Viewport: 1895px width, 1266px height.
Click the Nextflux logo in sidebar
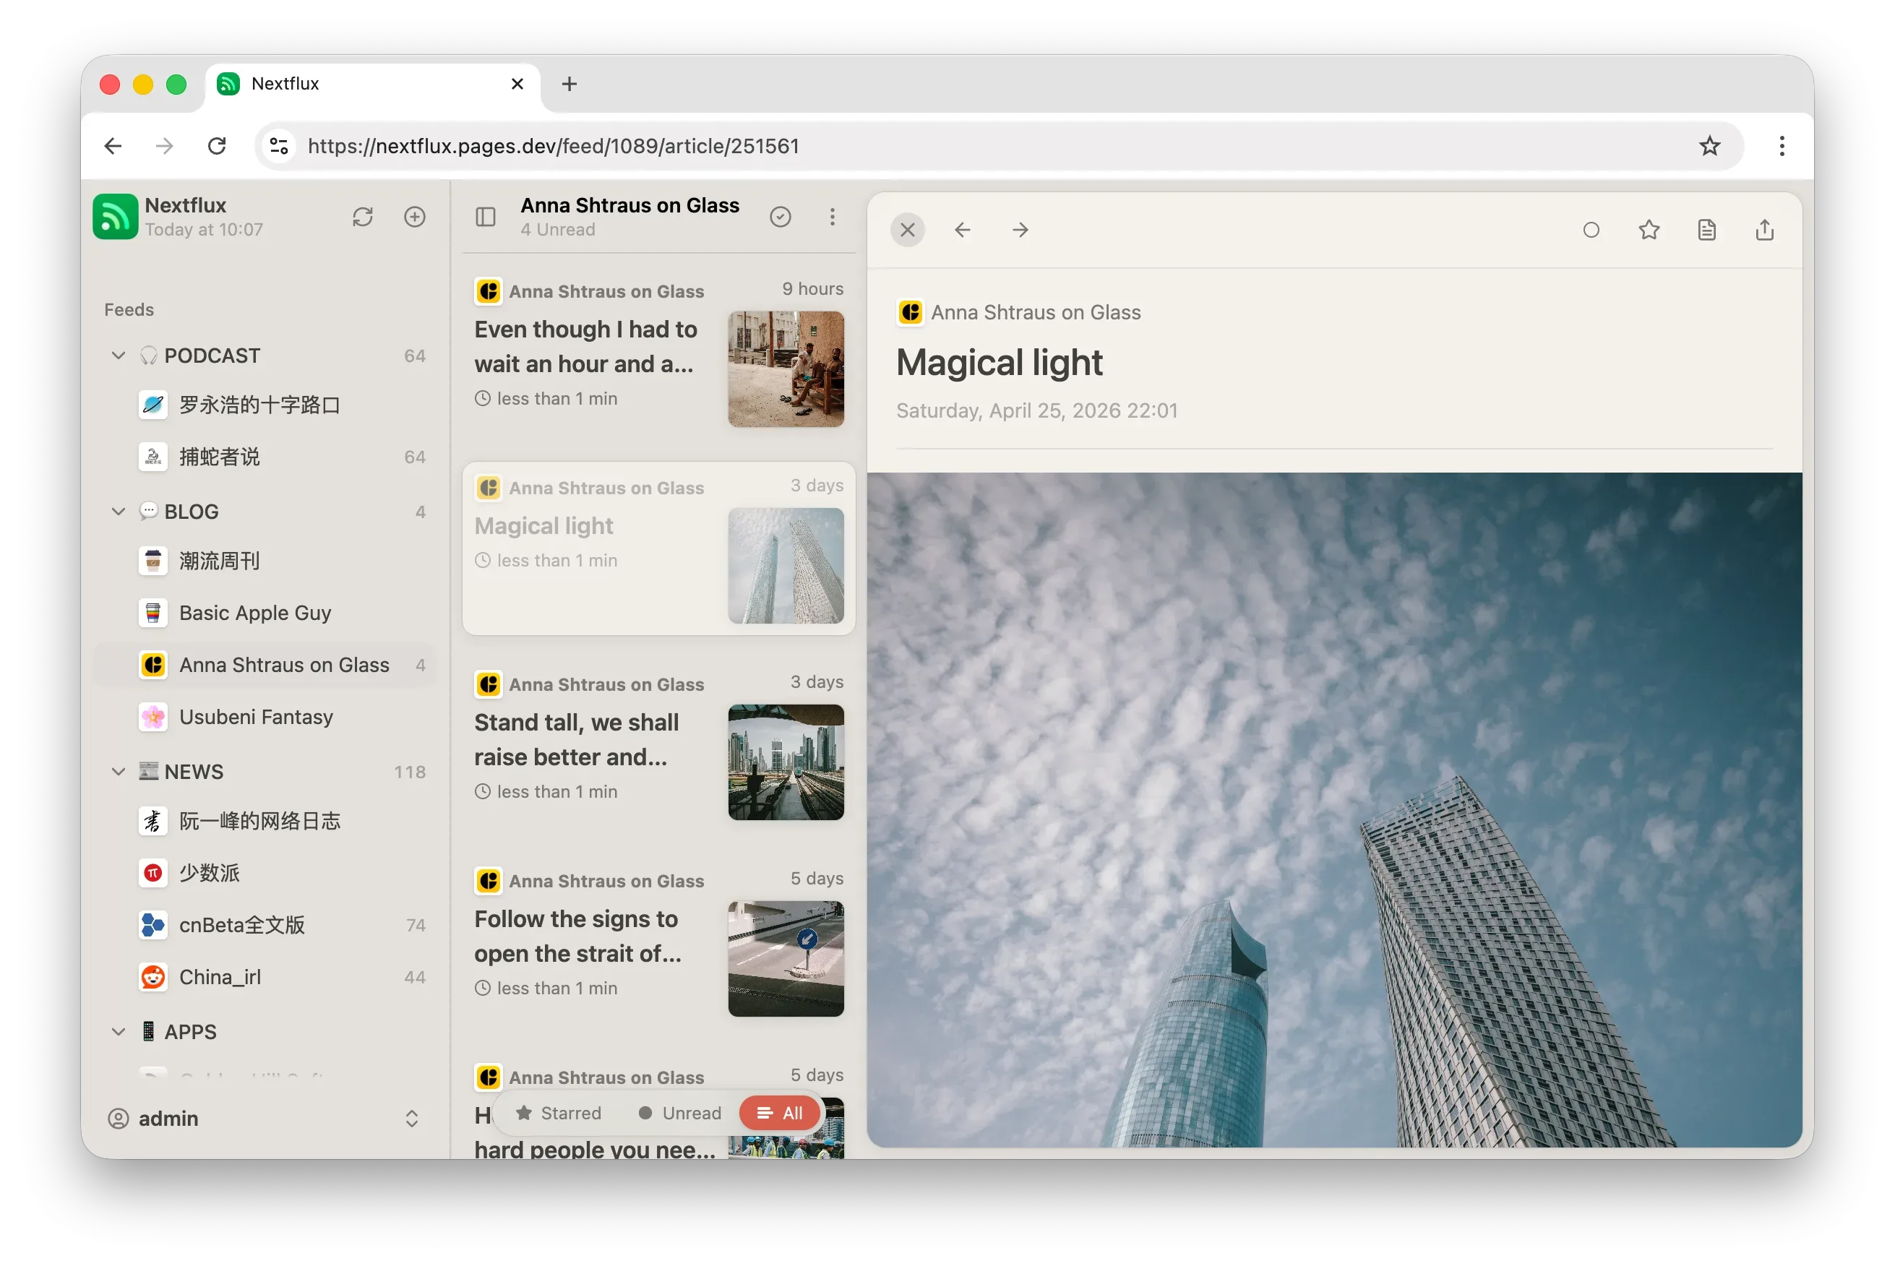pos(115,216)
